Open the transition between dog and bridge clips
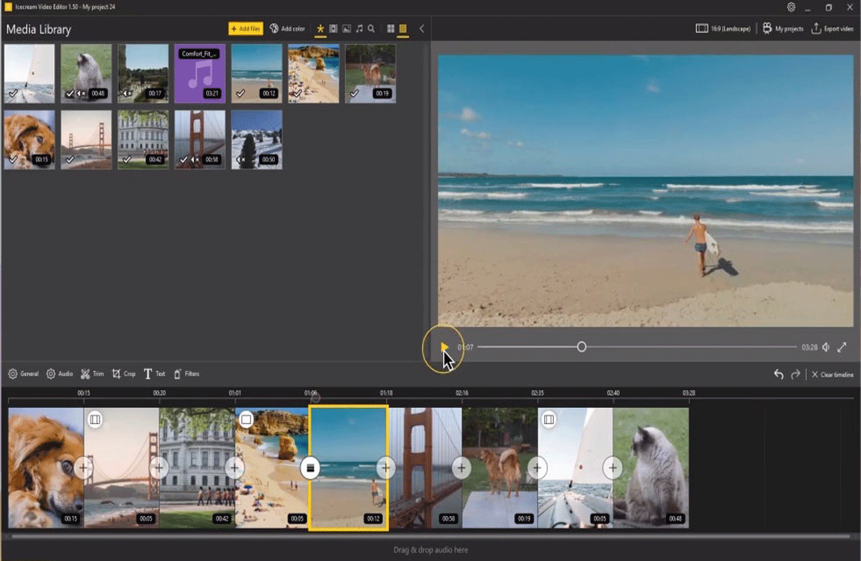Screen dimensions: 861x561 [83, 466]
